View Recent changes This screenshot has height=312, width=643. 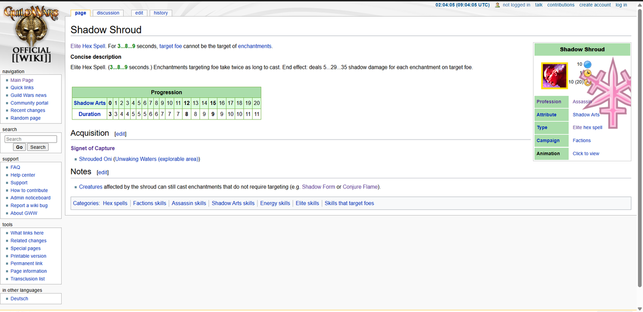pos(28,111)
